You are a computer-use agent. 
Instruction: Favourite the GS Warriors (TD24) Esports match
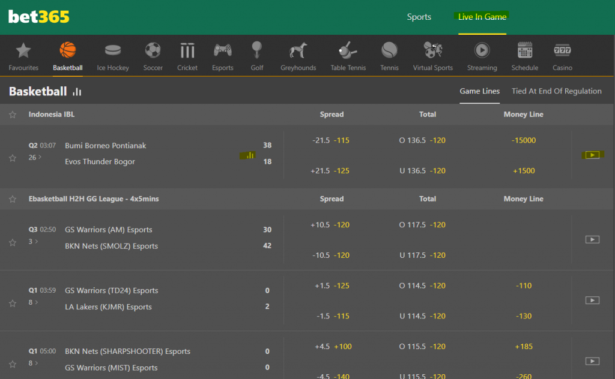click(x=13, y=303)
